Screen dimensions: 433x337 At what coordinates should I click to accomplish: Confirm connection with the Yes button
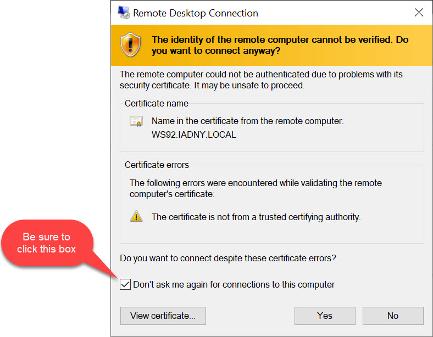pos(325,316)
